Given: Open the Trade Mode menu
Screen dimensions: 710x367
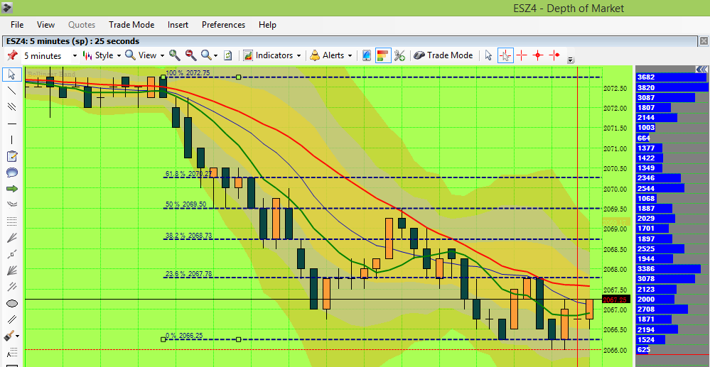Looking at the screenshot, I should (x=131, y=25).
